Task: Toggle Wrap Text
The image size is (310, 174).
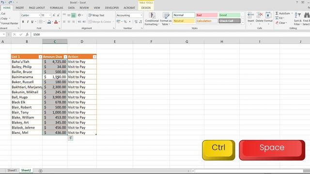Action: (x=96, y=15)
